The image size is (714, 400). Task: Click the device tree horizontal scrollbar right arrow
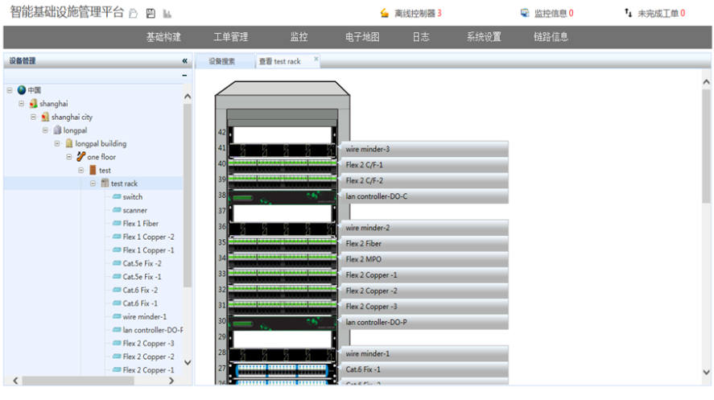171,381
